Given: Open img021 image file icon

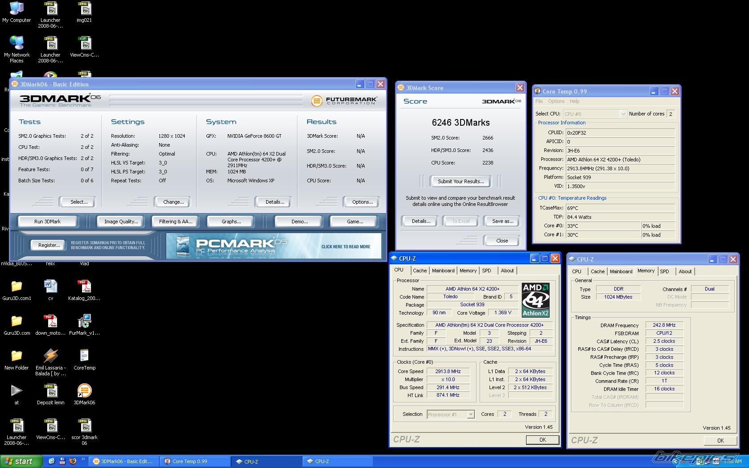Looking at the screenshot, I should (x=84, y=12).
